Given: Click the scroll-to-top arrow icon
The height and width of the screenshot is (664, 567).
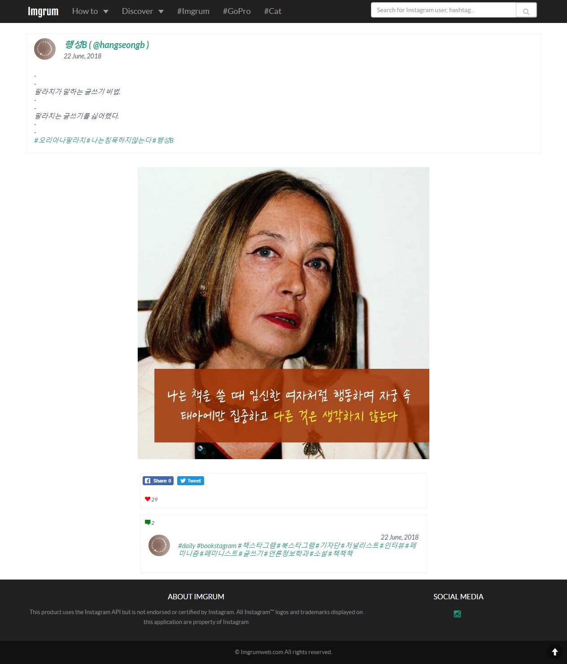Looking at the screenshot, I should pyautogui.click(x=555, y=652).
